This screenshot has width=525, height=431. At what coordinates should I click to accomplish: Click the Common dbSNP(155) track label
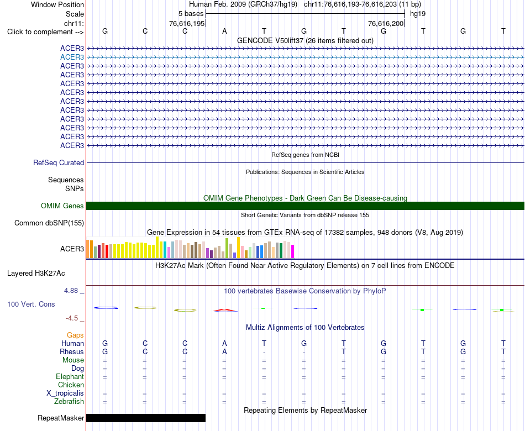49,223
